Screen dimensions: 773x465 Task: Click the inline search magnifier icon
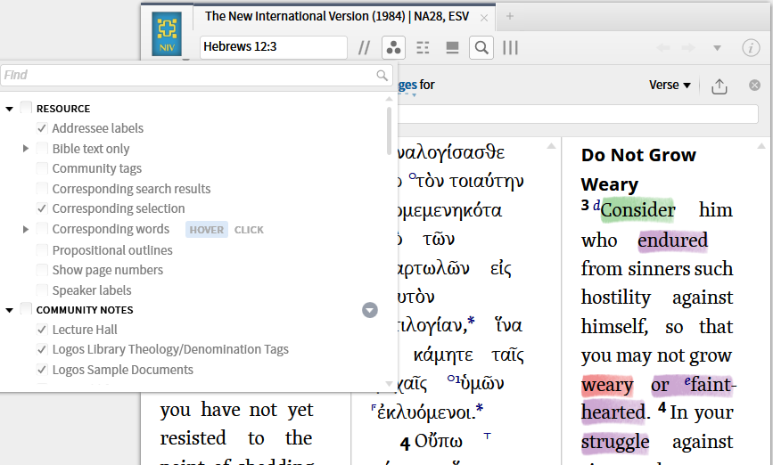tap(481, 48)
